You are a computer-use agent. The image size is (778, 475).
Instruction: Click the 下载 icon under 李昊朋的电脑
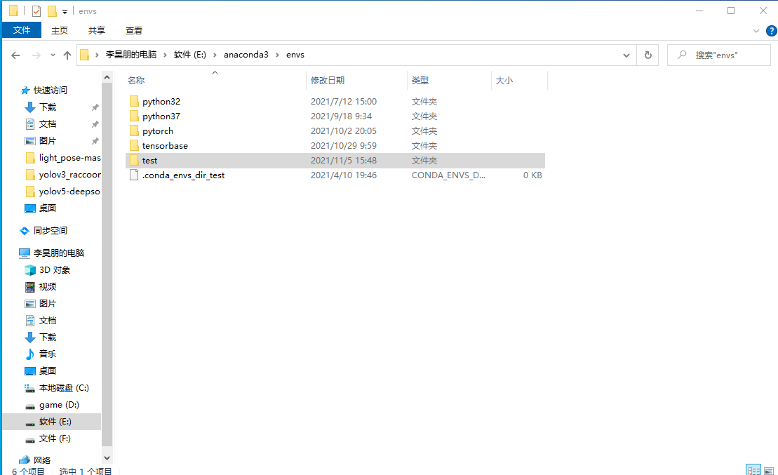pos(29,337)
